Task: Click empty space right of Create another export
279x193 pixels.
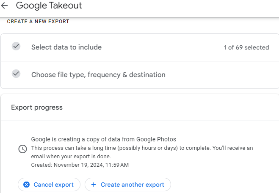Action: click(x=224, y=185)
